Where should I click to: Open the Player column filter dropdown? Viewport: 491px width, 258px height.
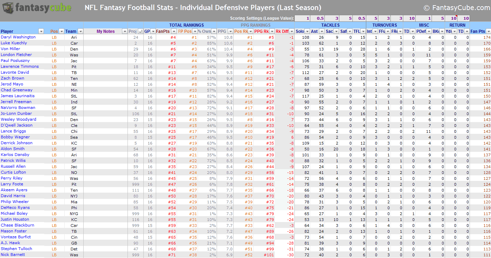click(41, 31)
